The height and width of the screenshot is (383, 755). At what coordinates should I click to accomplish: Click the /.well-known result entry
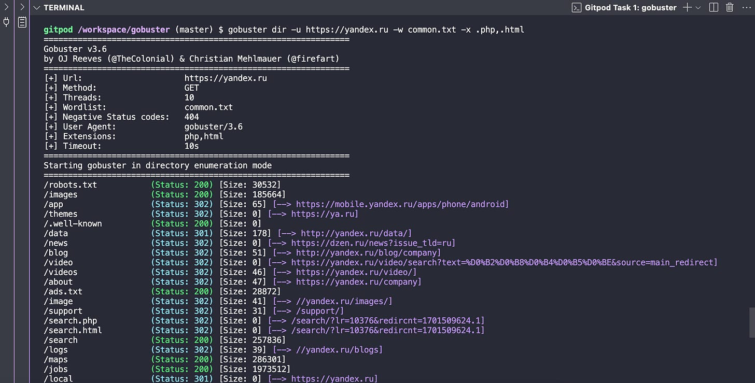(73, 224)
